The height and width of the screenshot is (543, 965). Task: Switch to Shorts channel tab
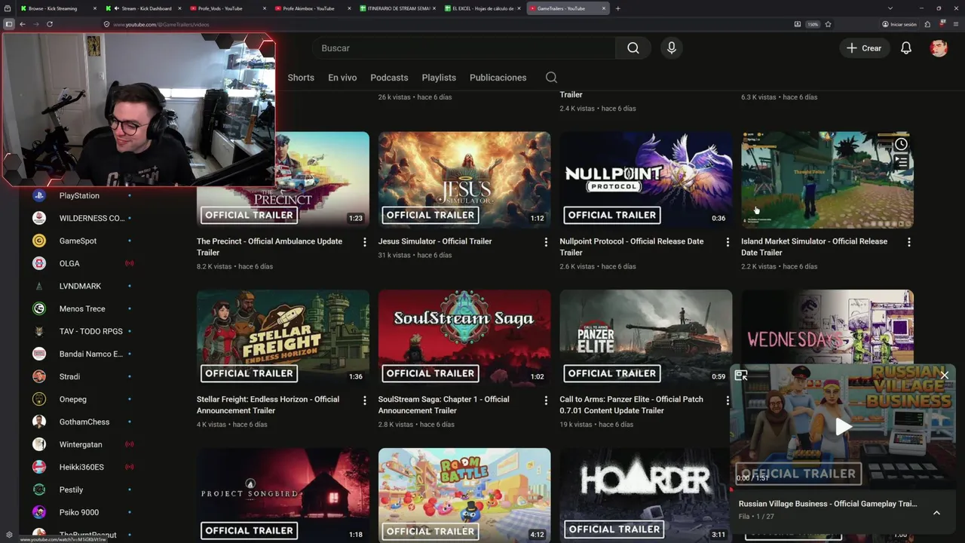[301, 78]
